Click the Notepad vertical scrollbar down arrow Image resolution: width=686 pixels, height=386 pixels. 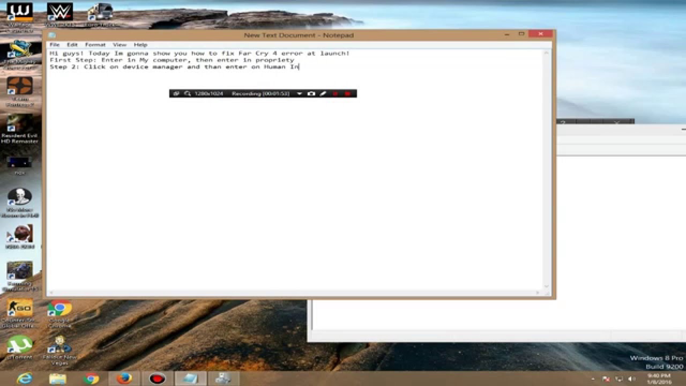(x=547, y=286)
